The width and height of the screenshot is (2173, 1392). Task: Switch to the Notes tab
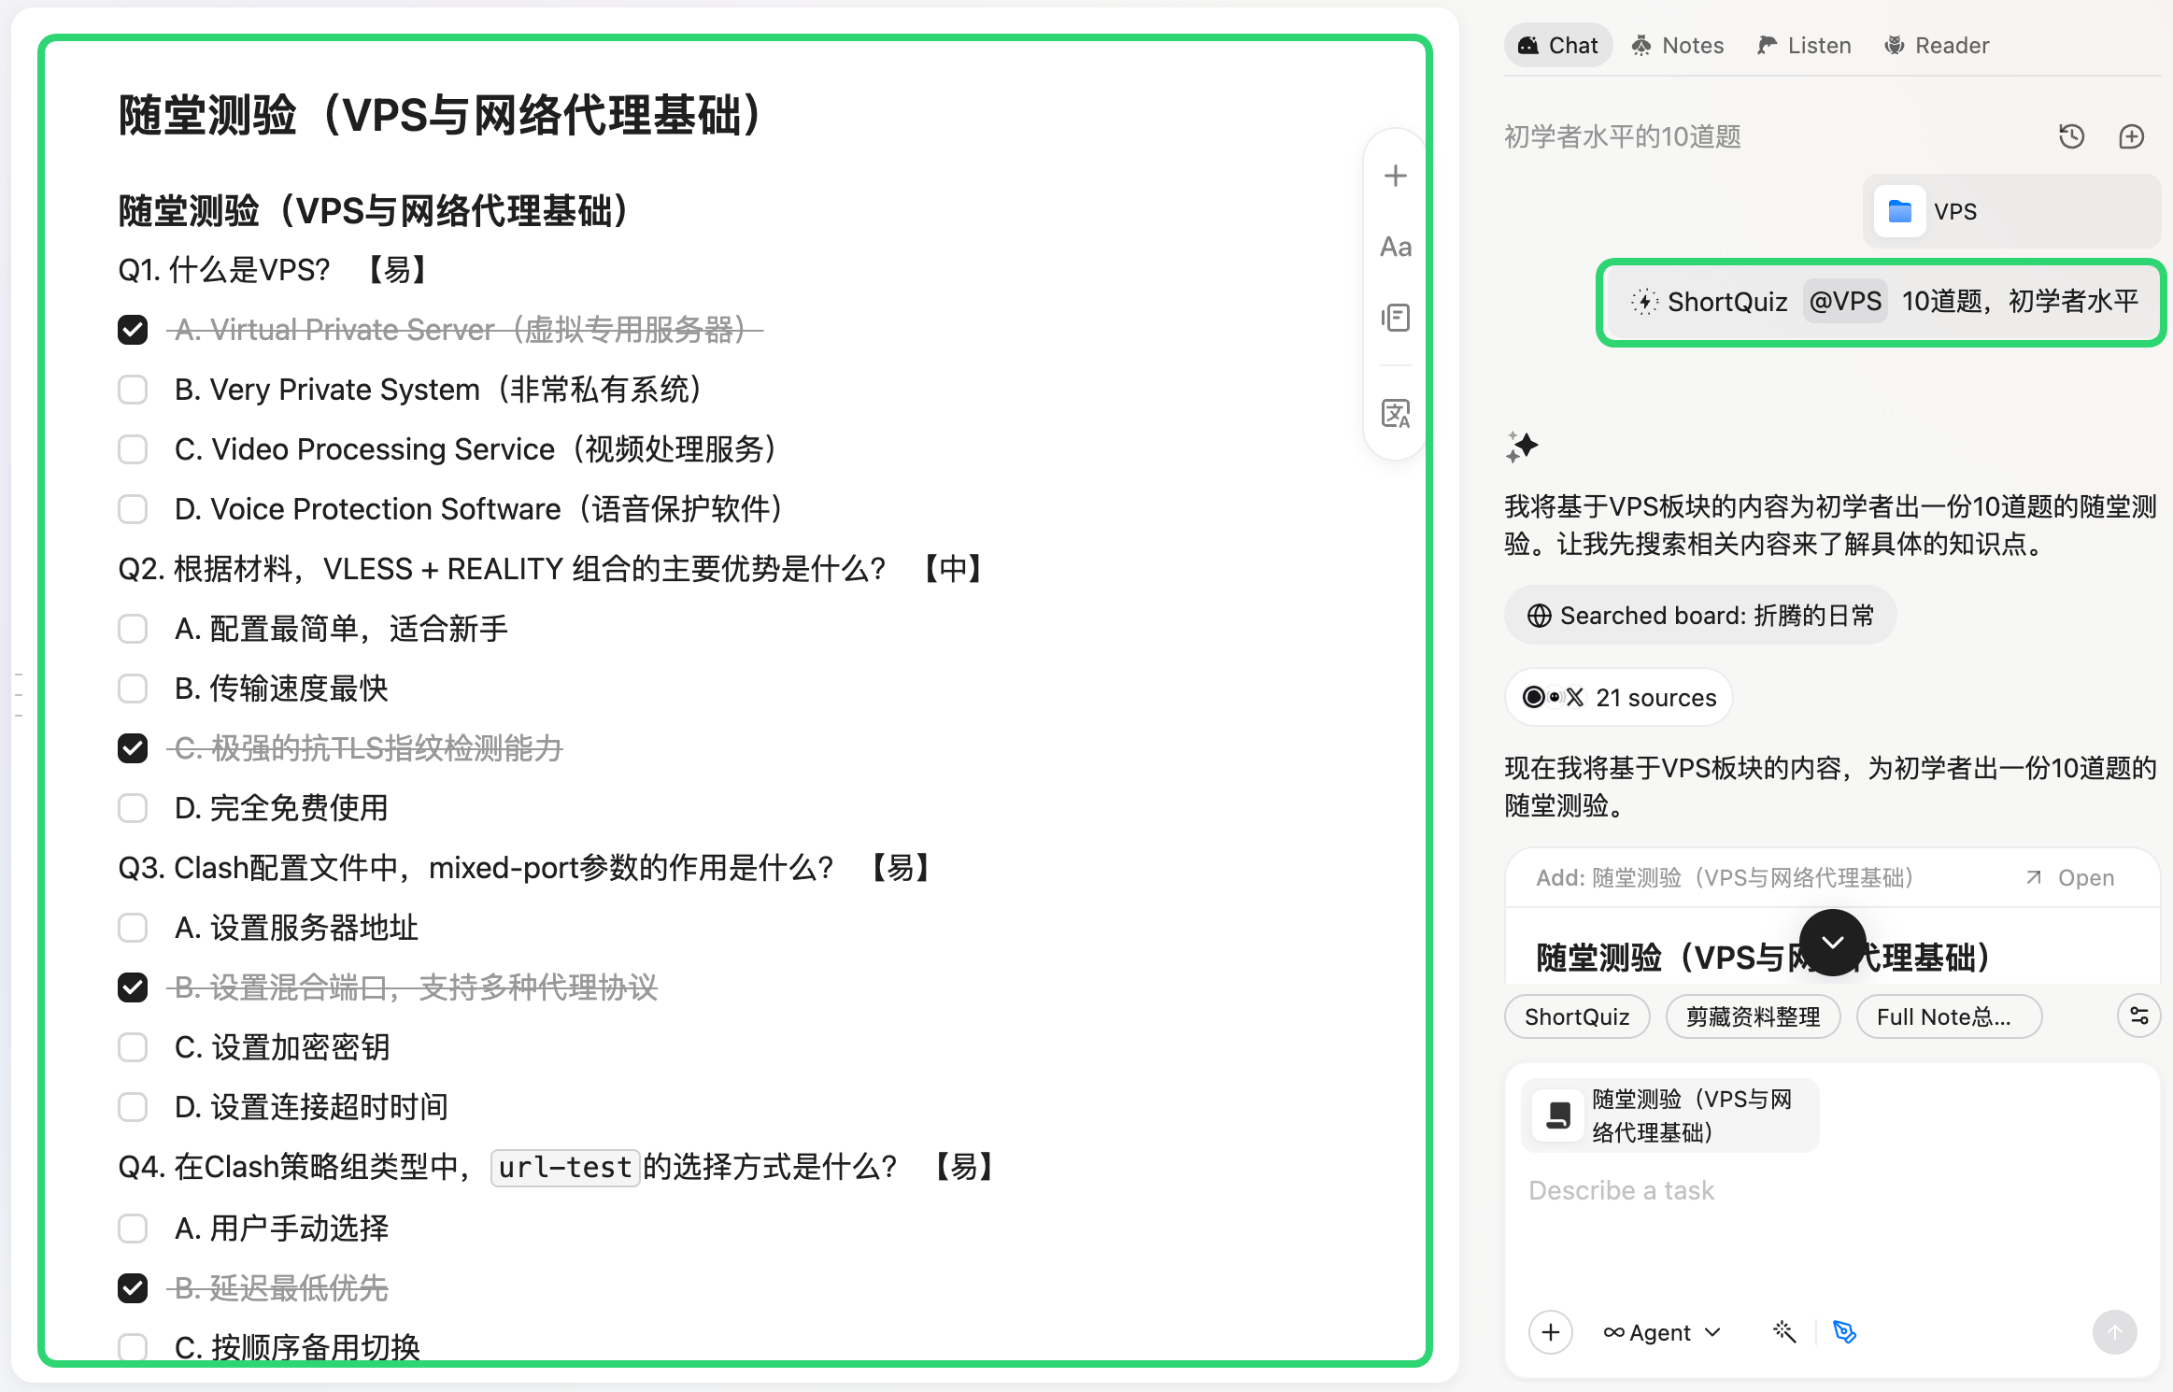pos(1678,46)
